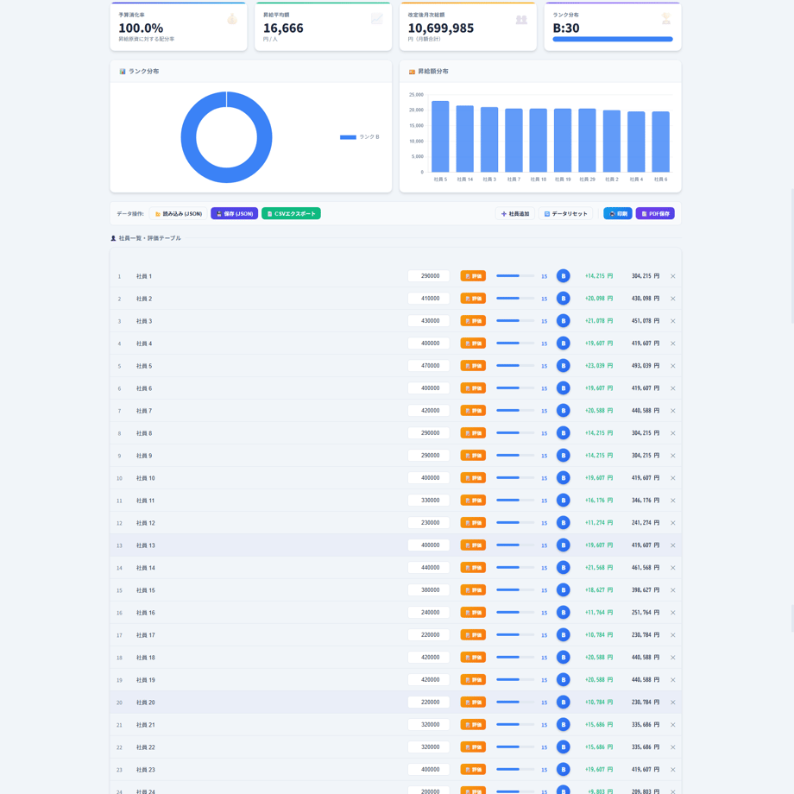794x794 pixels.
Task: Click the B rank badge for 社員 1
Action: click(x=563, y=276)
